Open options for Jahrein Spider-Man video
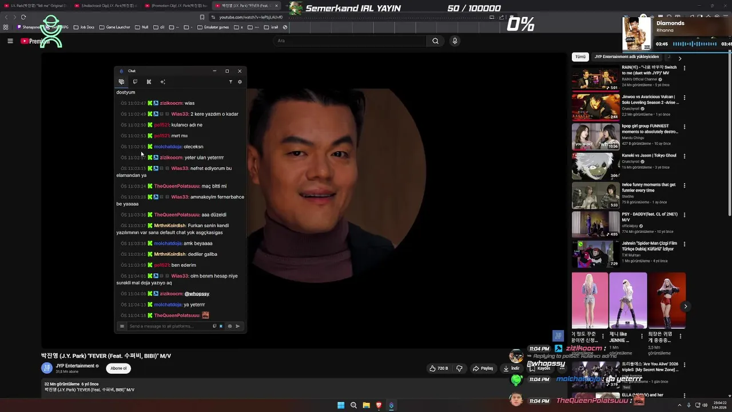Screen dimensions: 732x412 pos(684,245)
